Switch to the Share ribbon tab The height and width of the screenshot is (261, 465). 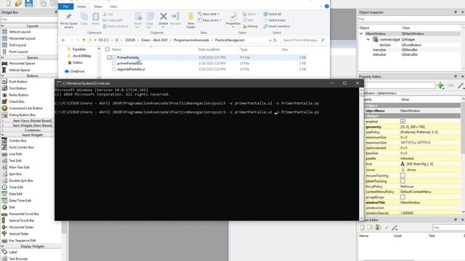[x=97, y=7]
